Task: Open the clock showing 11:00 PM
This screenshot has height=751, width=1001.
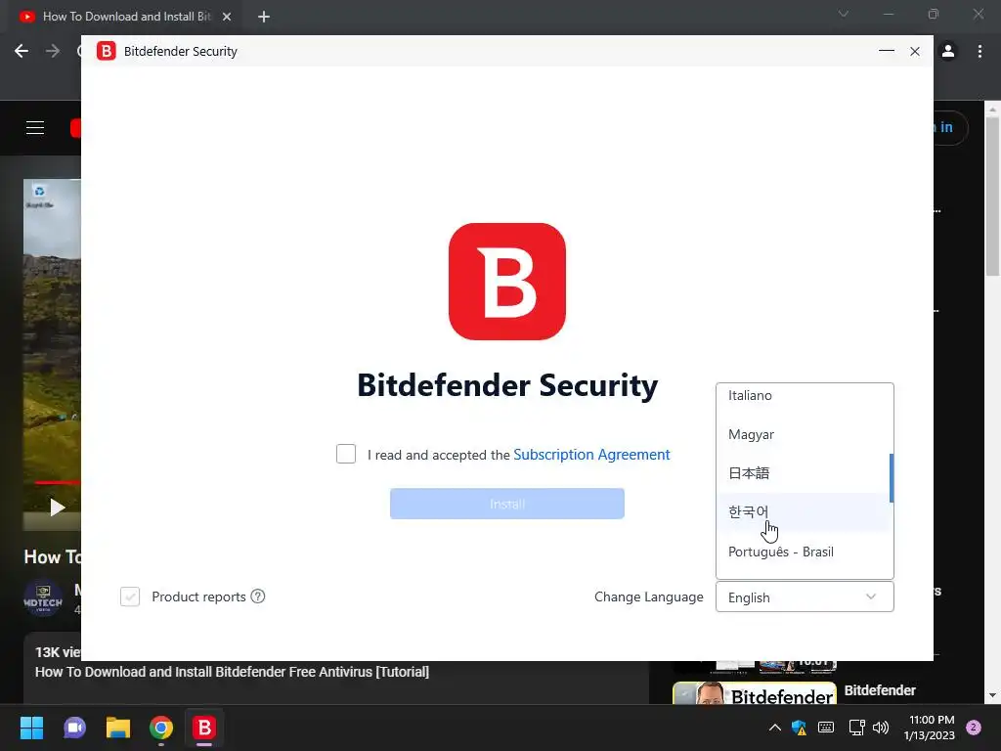Action: [929, 728]
